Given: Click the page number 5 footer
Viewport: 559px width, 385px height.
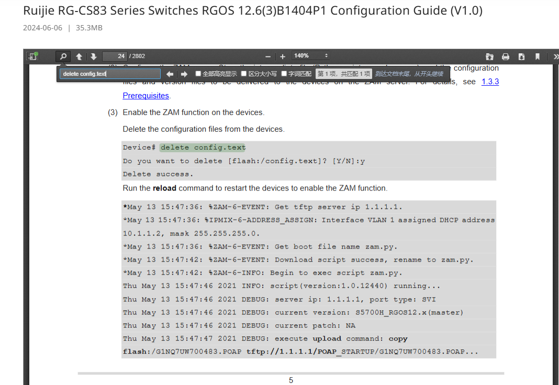Looking at the screenshot, I should [x=291, y=380].
